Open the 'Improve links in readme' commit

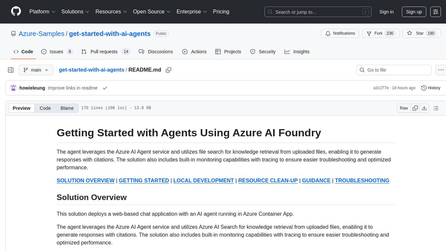(72, 88)
